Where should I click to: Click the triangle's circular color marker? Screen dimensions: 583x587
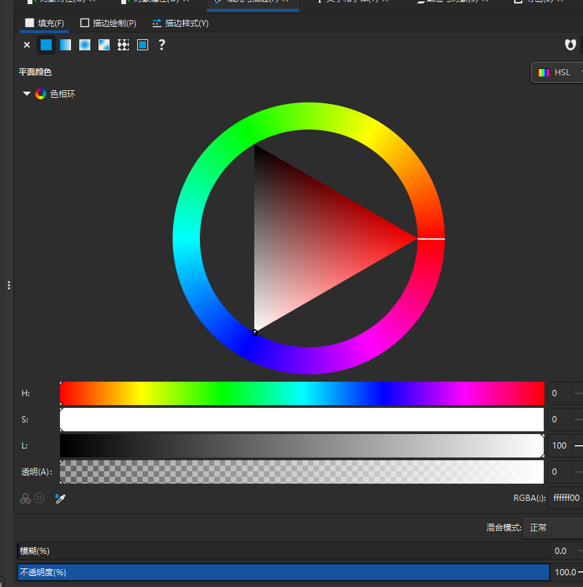254,333
